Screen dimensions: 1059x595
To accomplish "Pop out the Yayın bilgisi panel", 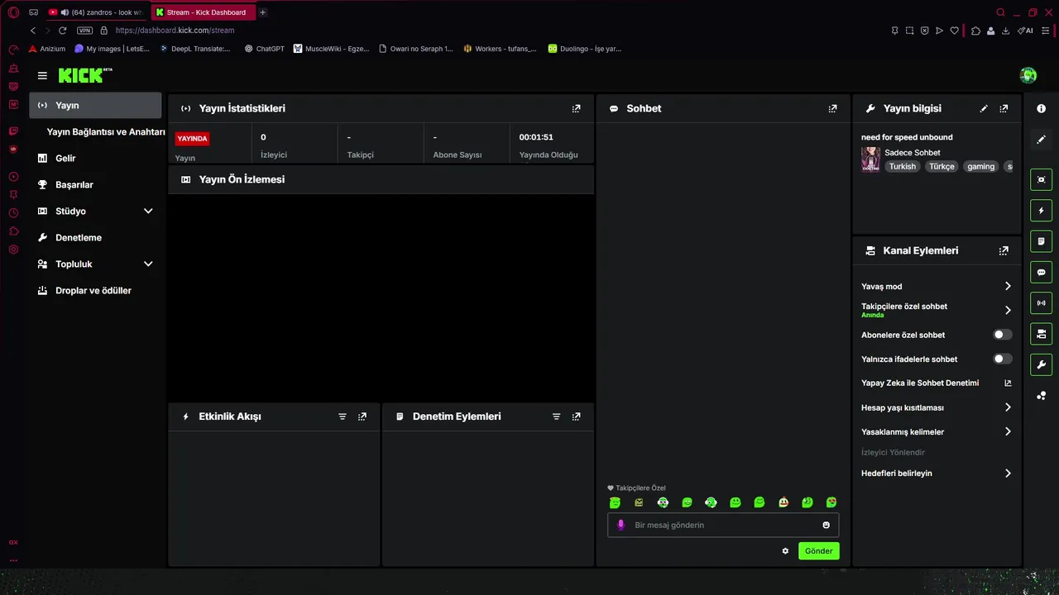I will point(1004,108).
